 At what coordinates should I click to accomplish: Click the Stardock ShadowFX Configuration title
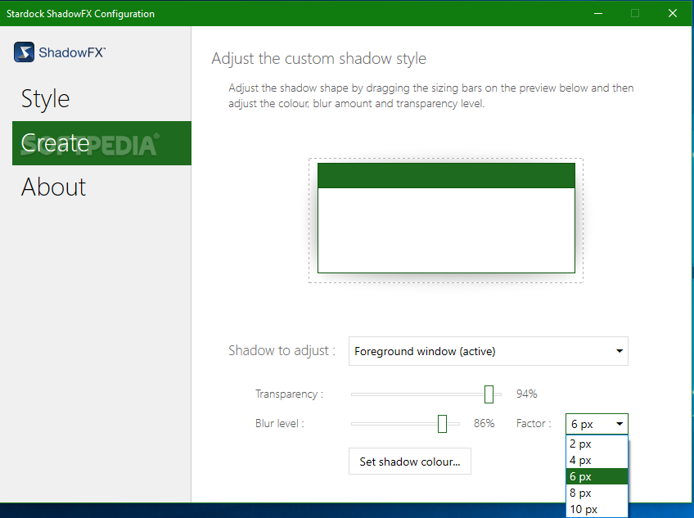coord(80,14)
